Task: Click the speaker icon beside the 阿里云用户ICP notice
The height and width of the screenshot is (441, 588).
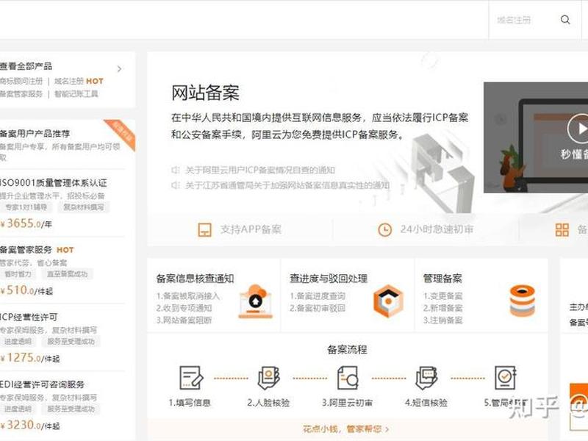Action: 176,171
